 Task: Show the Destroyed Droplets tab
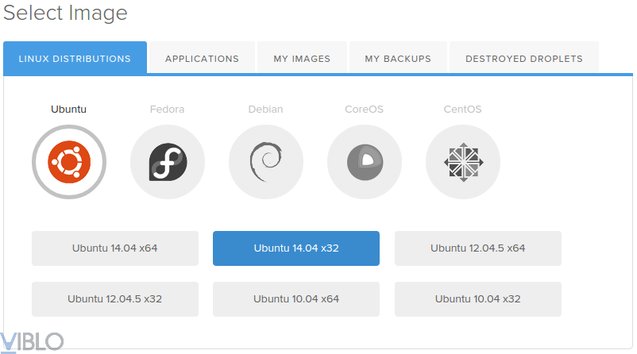pos(524,59)
